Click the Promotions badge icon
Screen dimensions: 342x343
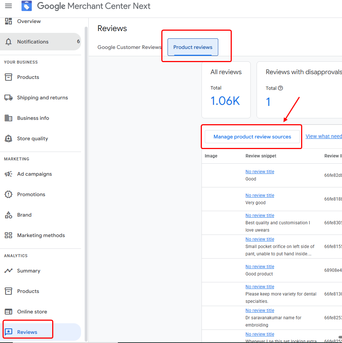pyautogui.click(x=8, y=194)
